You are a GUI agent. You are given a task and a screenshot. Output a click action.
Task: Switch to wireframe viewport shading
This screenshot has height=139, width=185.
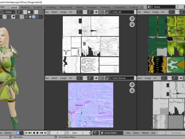pos(27,17)
